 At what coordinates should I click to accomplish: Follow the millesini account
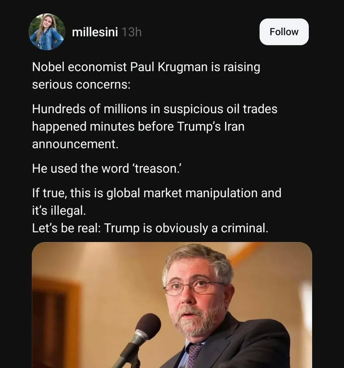[284, 32]
